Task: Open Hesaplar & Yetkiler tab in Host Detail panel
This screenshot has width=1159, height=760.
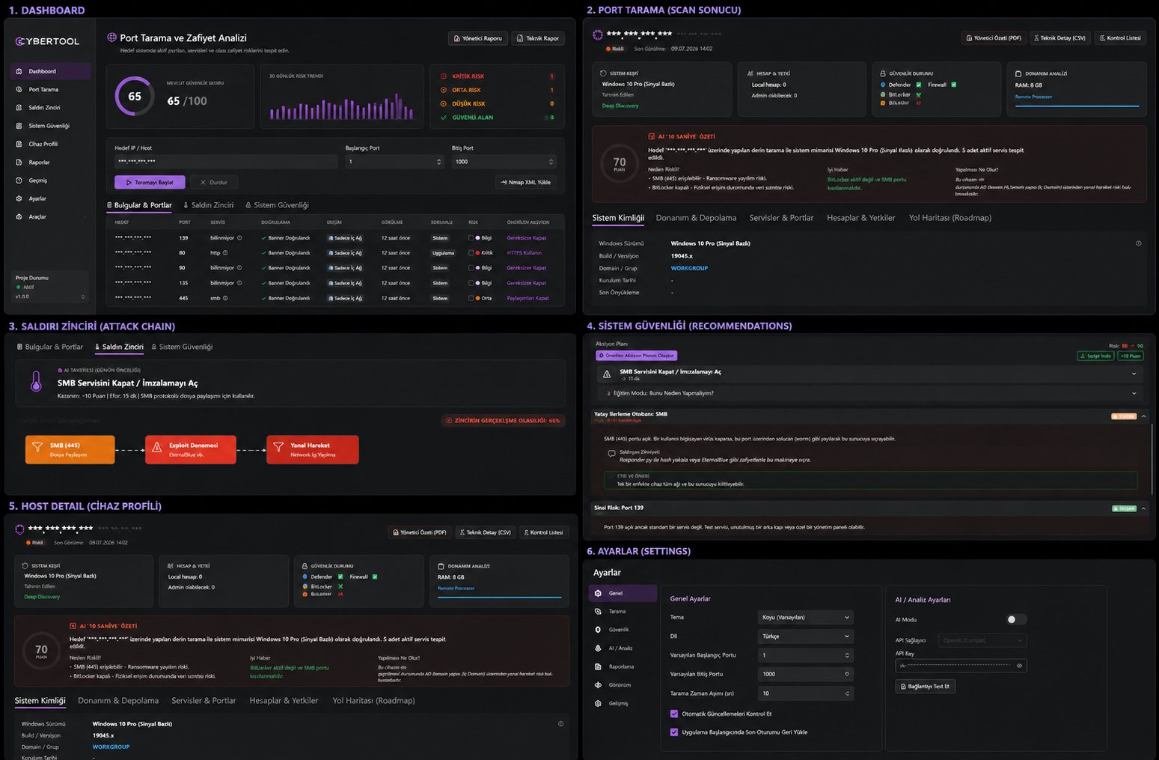Action: point(284,701)
